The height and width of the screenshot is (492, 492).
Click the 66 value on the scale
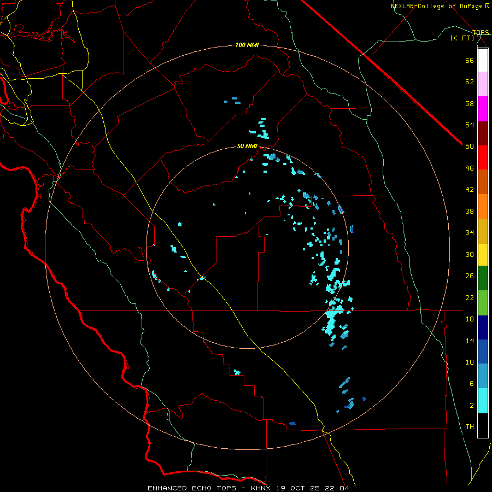click(470, 60)
